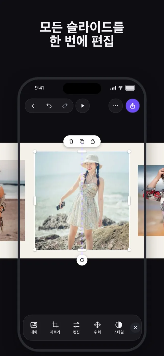This screenshot has height=356, width=164.
Task: Tap the back chevron arrow
Action: pos(33,106)
